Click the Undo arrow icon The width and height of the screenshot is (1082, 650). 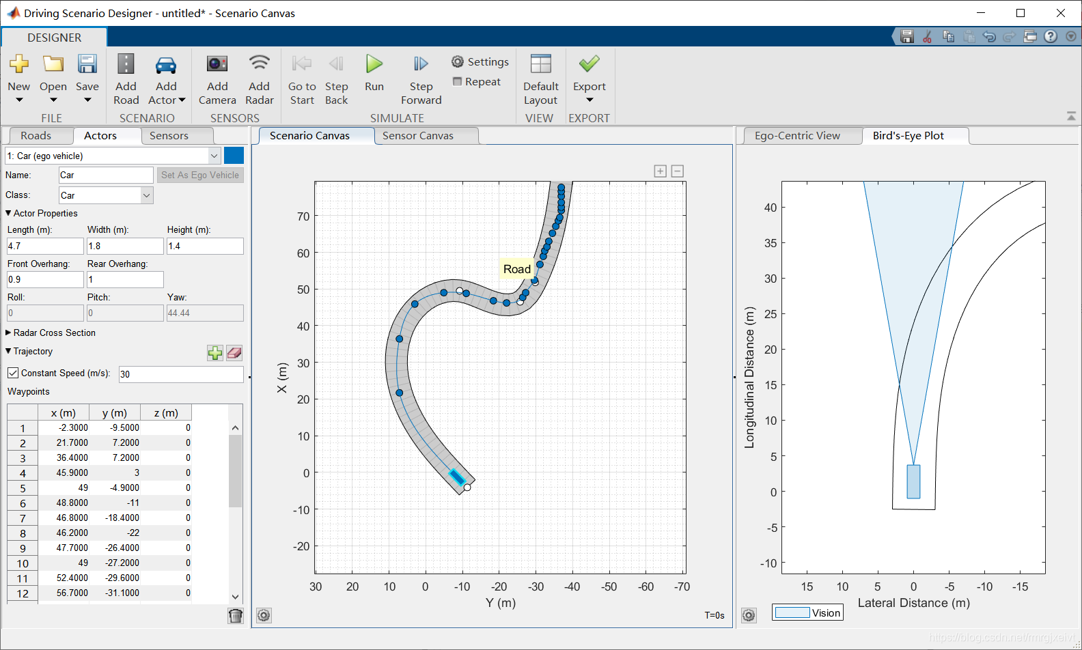(x=989, y=36)
